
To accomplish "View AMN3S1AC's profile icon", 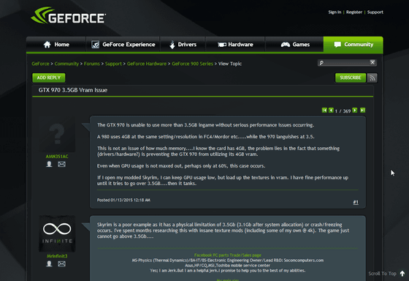I will 49,164.
